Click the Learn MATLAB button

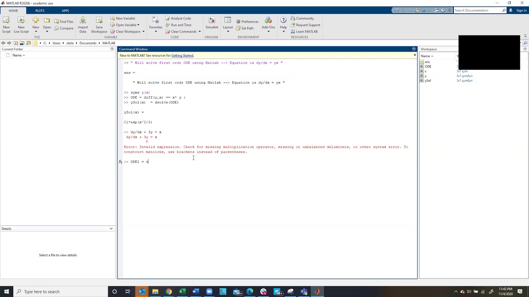pos(304,31)
